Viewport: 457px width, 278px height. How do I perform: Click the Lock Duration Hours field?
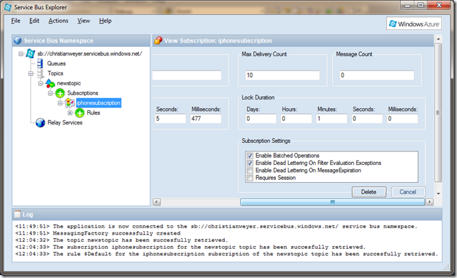click(296, 119)
